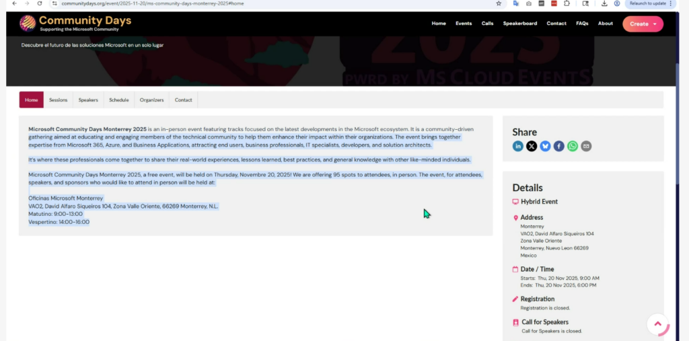Click the scroll-to-top arrow button
689x341 pixels.
point(657,324)
